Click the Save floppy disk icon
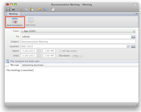This screenshot has height=112, width=141. (8, 9)
